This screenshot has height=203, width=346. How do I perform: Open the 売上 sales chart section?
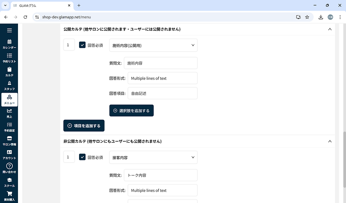click(x=9, y=113)
